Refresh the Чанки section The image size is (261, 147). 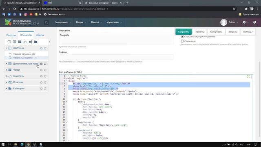[45, 70]
